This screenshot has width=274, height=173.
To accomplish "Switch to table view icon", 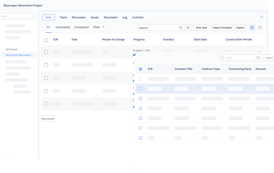I will [x=252, y=27].
